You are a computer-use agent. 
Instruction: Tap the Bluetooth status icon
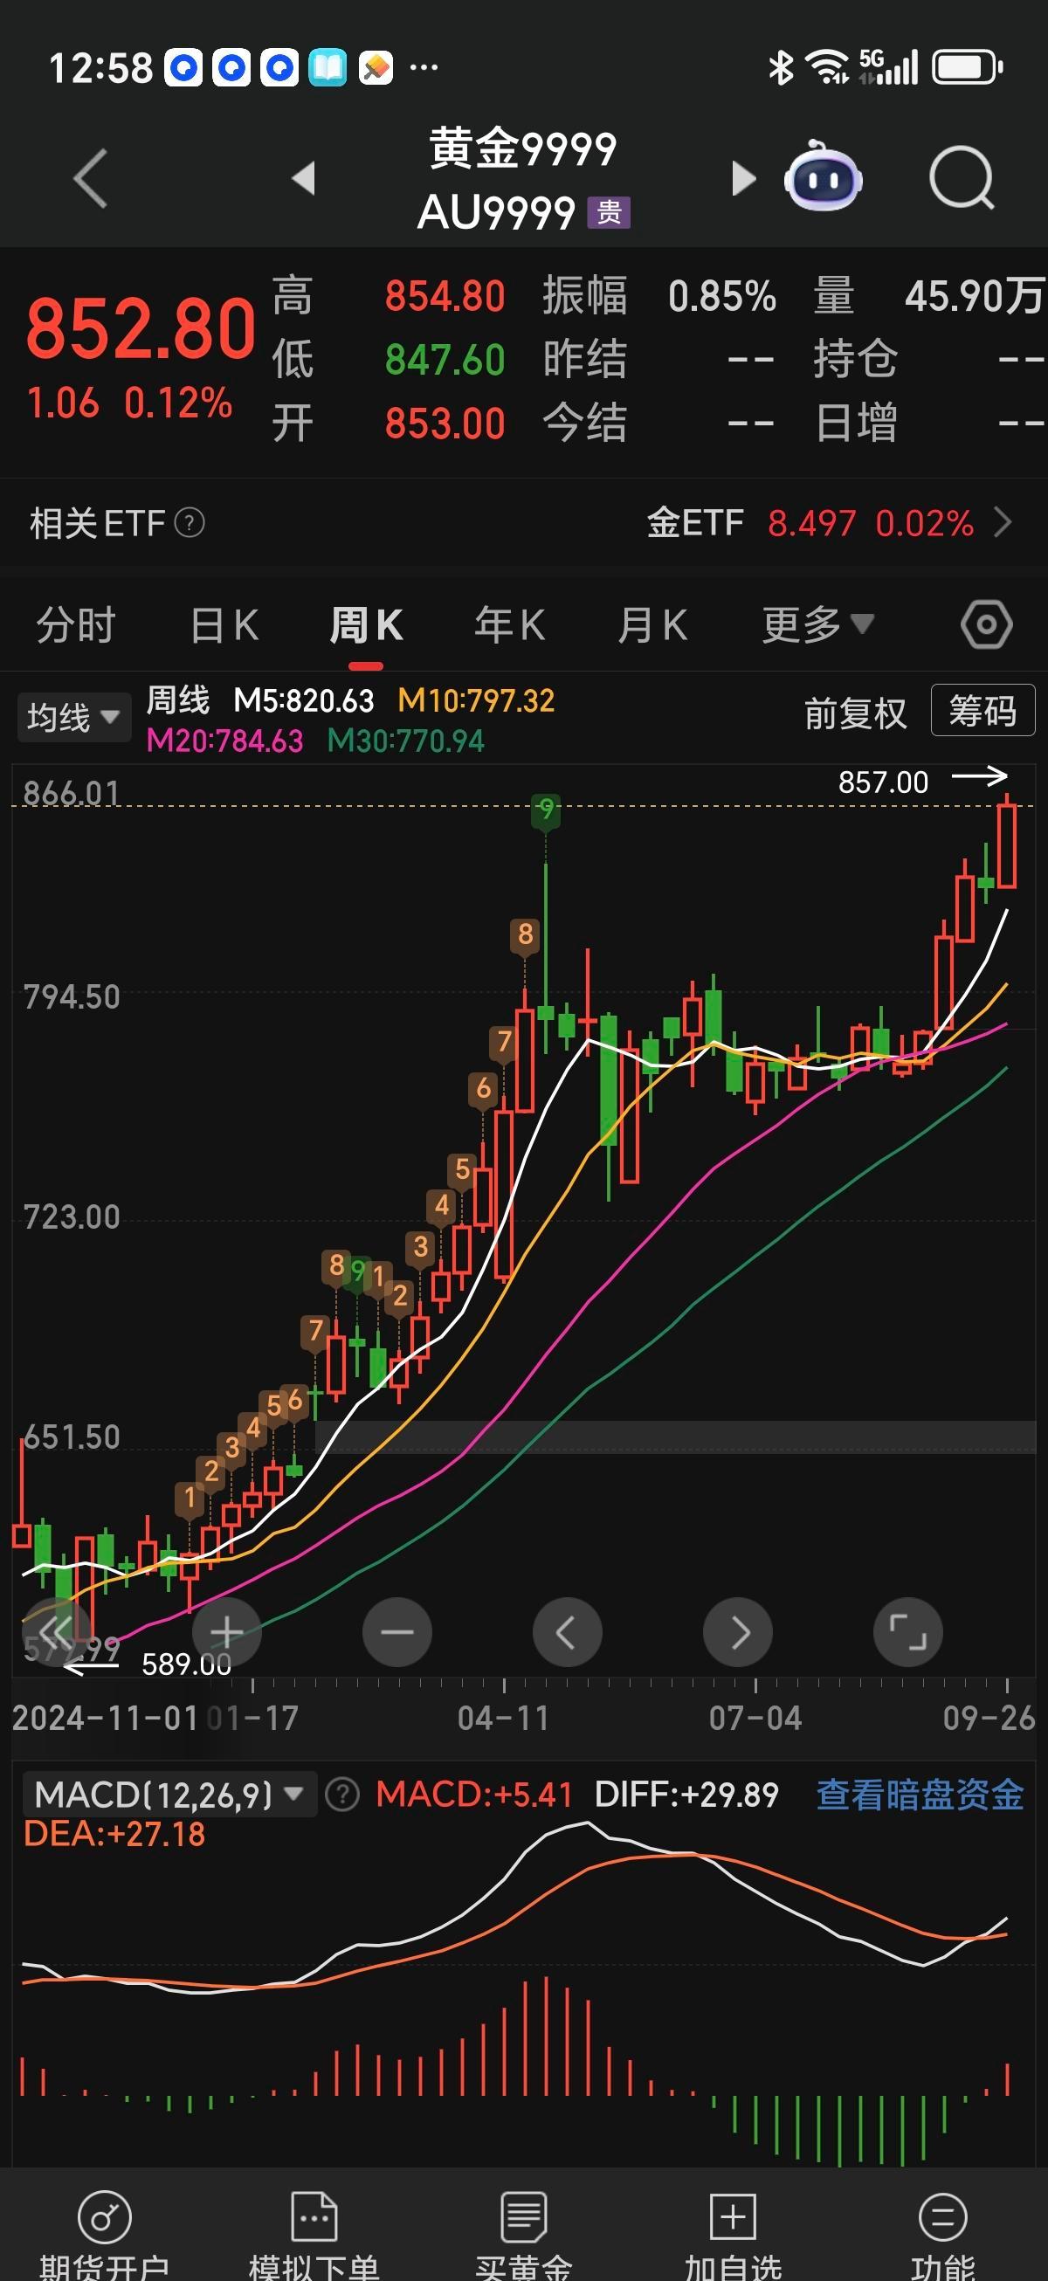click(781, 67)
